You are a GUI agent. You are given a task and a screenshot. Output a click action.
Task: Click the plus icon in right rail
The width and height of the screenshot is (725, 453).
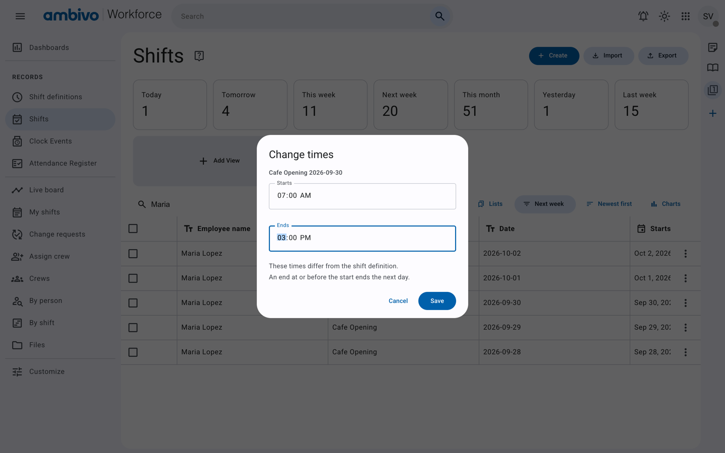pyautogui.click(x=712, y=113)
